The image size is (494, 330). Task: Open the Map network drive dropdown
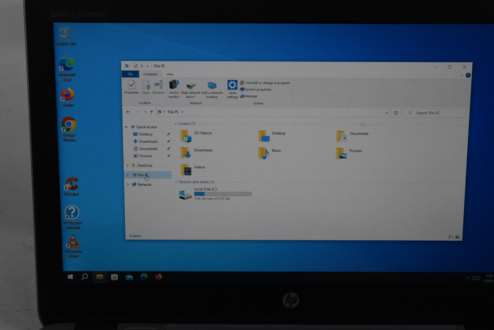click(191, 90)
